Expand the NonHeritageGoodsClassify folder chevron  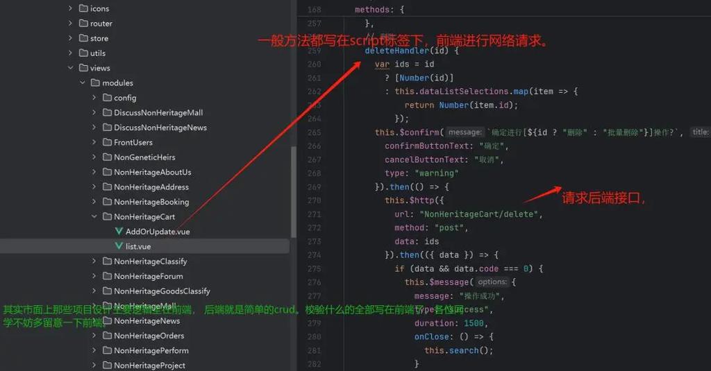94,291
